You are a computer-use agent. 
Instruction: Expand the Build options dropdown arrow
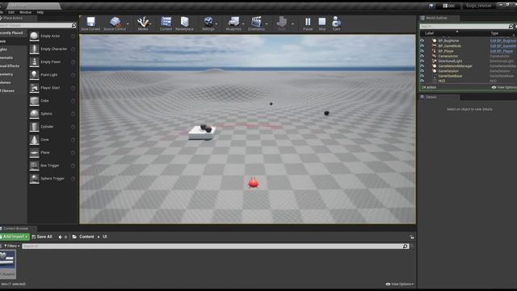click(292, 23)
